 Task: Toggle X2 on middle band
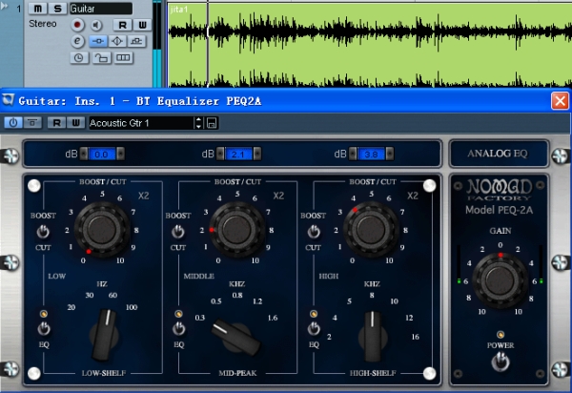(x=278, y=196)
